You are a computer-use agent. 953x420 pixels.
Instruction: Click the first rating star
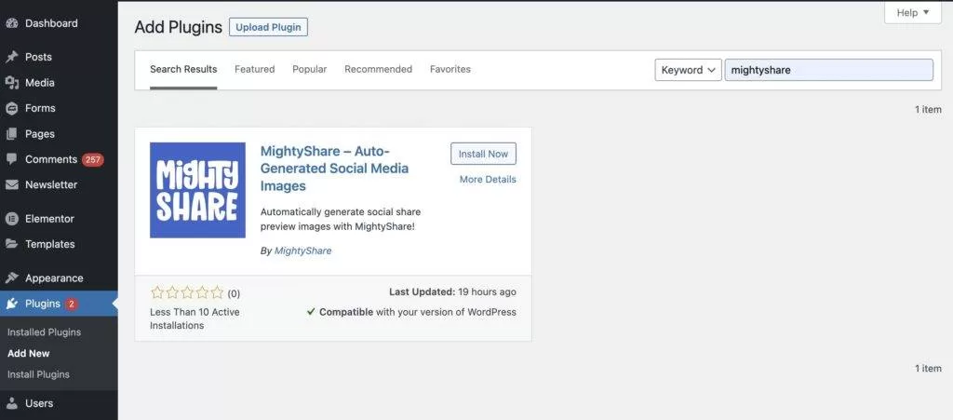[157, 293]
